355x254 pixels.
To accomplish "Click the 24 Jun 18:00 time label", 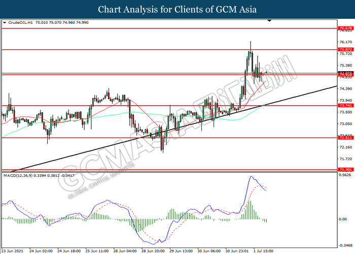I will [x=69, y=251].
